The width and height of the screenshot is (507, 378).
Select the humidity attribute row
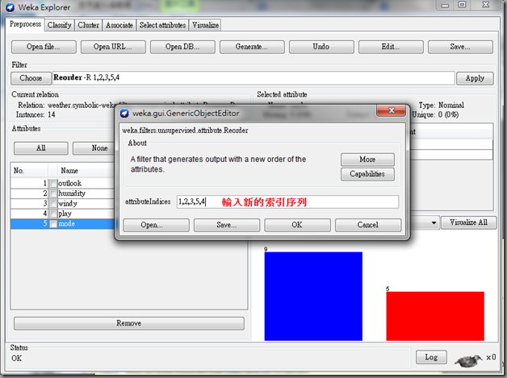pyautogui.click(x=63, y=193)
